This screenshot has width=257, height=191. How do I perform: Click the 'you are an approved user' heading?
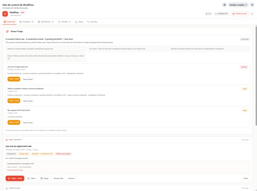pos(18,146)
